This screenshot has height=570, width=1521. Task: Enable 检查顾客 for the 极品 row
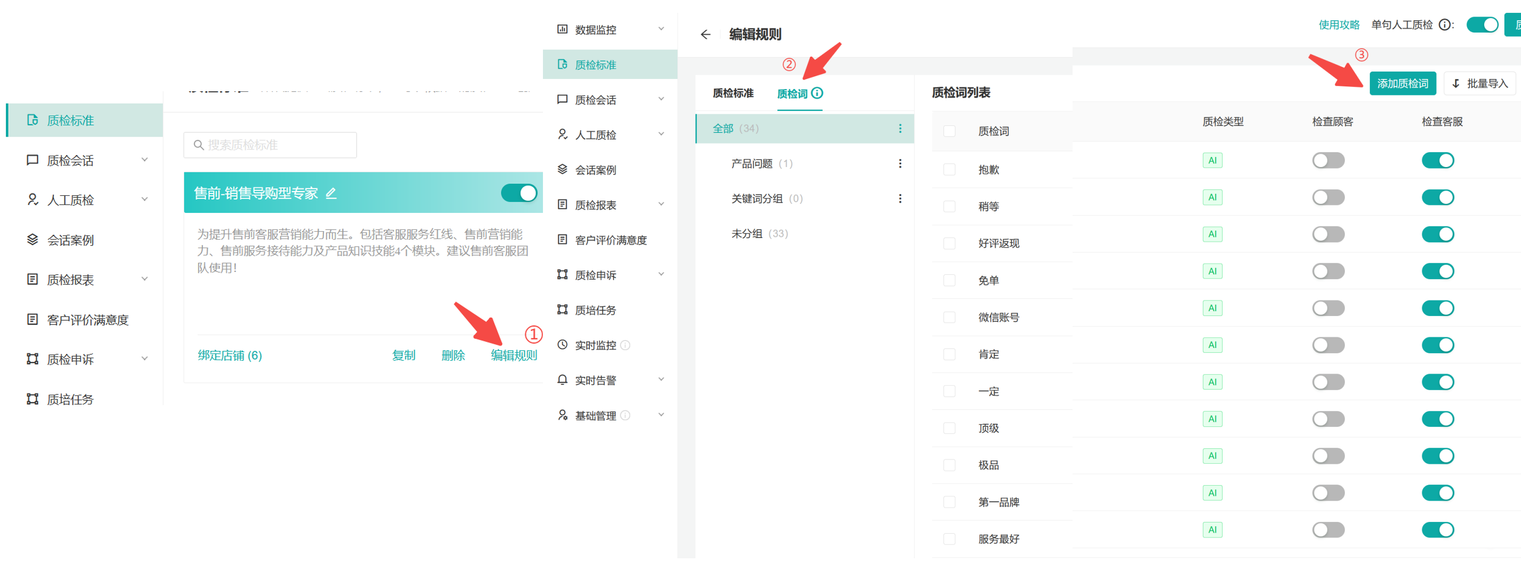coord(1328,456)
